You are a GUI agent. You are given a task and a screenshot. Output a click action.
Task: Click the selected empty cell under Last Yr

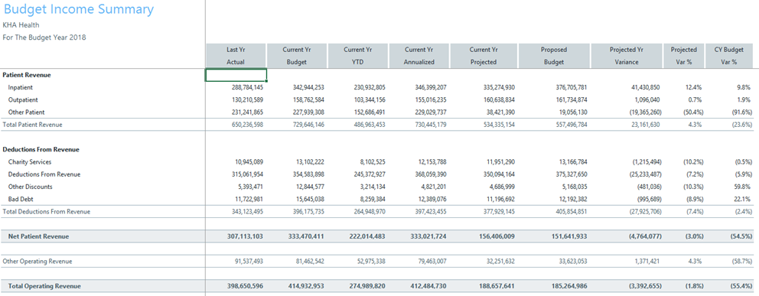tap(236, 75)
